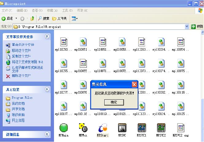Open the 收藏(A) menu
Image resolution: width=204 pixels, height=142 pixels.
[x=52, y=10]
